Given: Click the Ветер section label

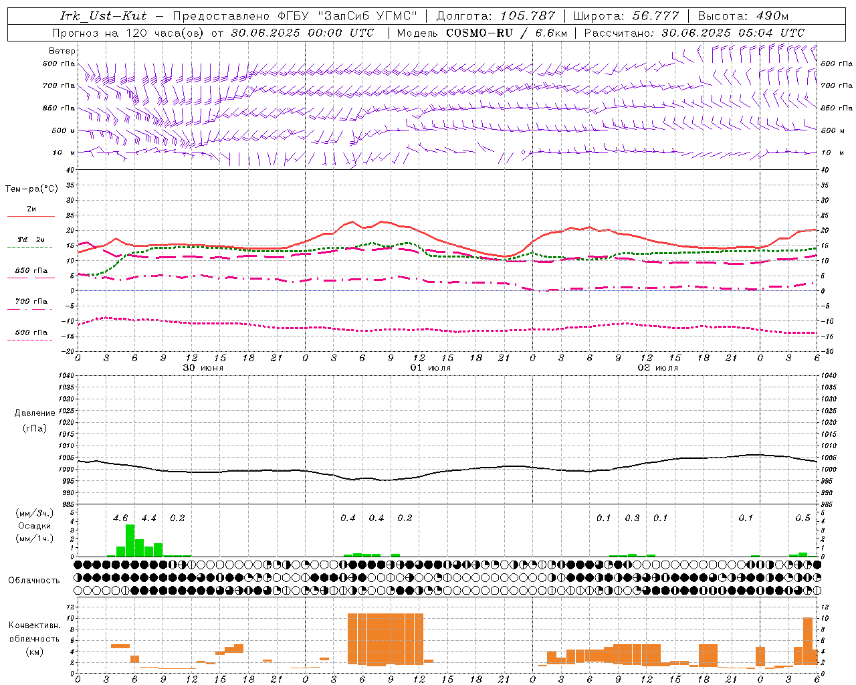Looking at the screenshot, I should [62, 51].
